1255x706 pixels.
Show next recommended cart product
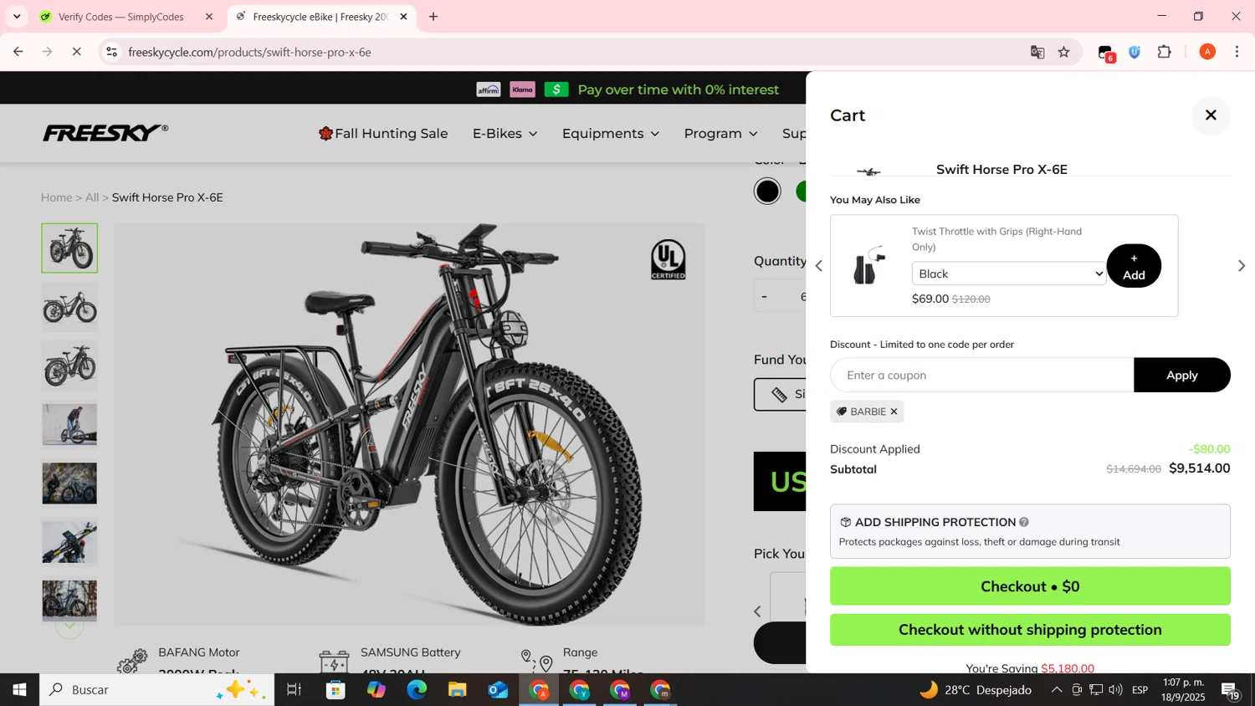point(1241,266)
